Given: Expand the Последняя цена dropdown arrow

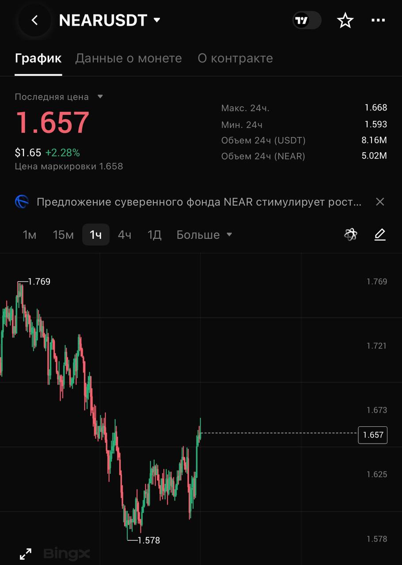Looking at the screenshot, I should pos(100,97).
